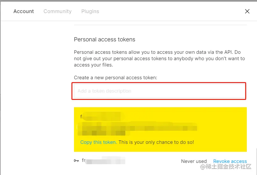
Task: Select the blurred token name next to key
Action: (x=104, y=160)
